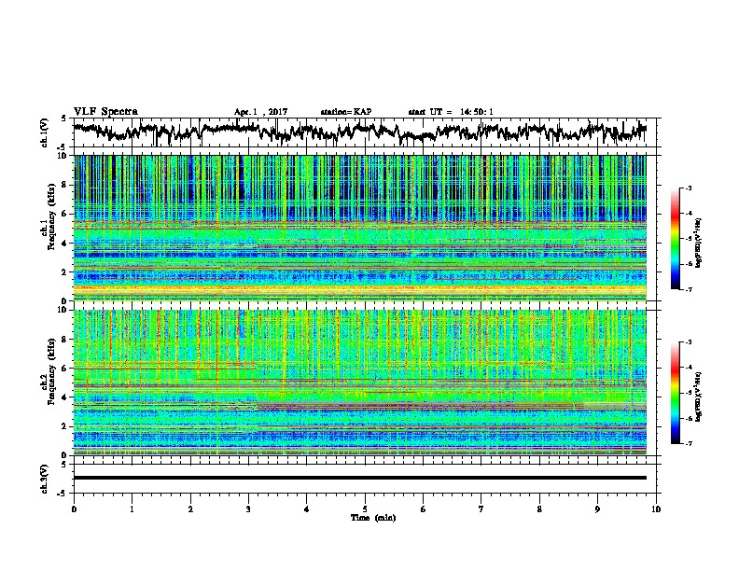The image size is (739, 571).
Task: Click time axis tick label "1"
Action: coord(132,509)
